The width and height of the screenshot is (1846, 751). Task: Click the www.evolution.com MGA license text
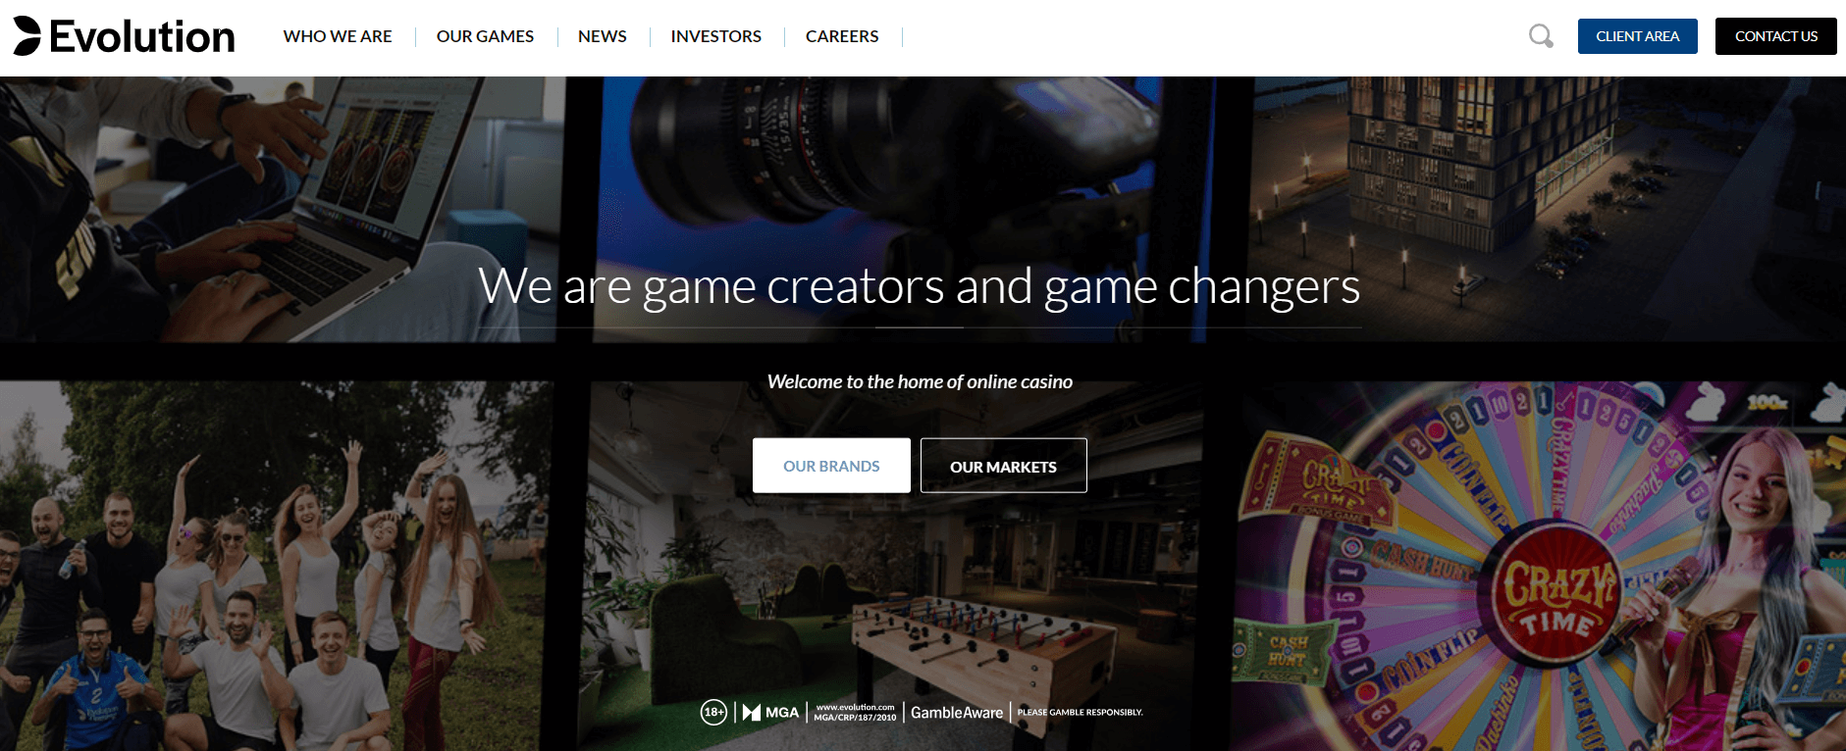pyautogui.click(x=855, y=713)
